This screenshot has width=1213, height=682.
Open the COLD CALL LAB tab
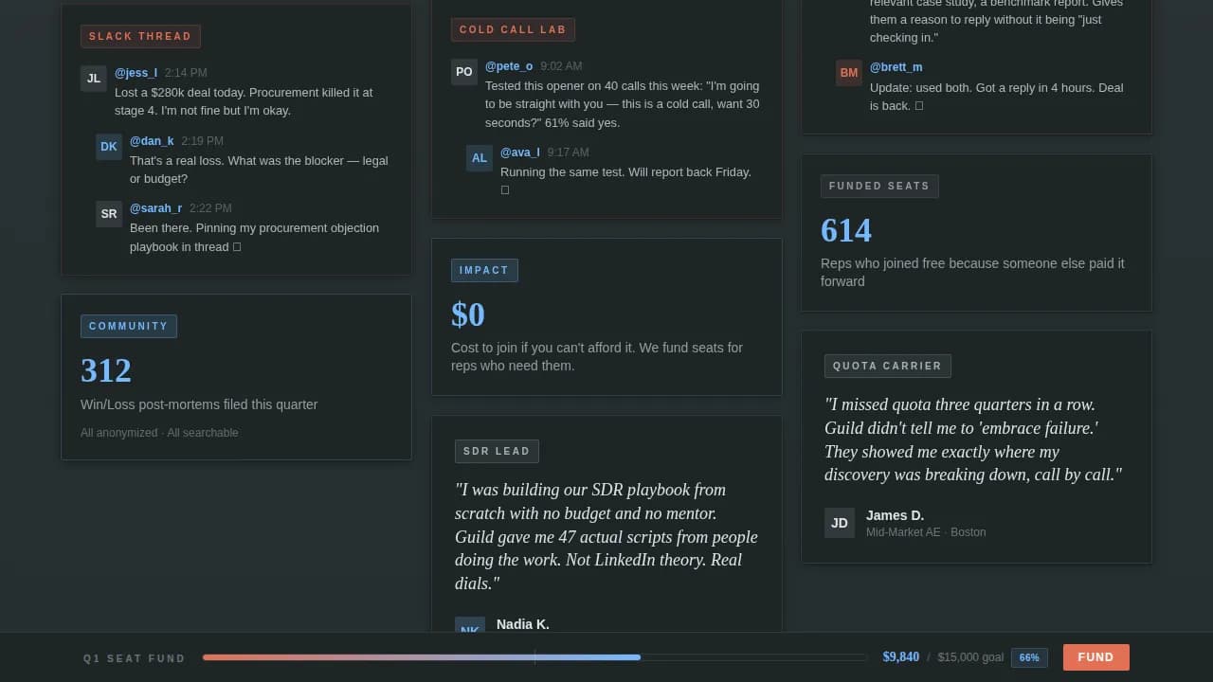[x=513, y=29]
